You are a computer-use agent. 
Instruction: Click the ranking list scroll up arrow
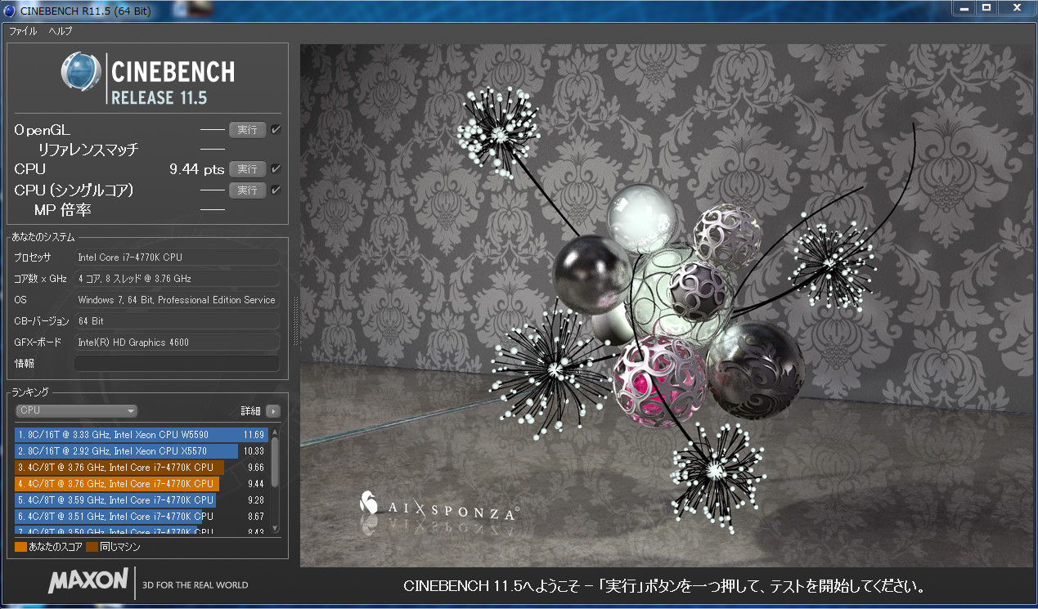(275, 433)
